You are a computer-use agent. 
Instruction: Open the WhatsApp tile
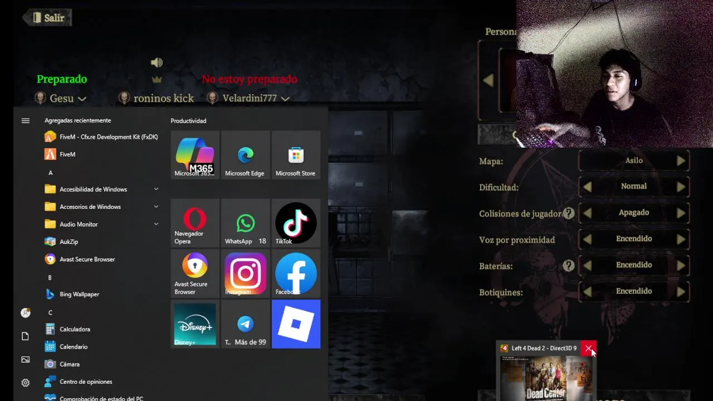[x=245, y=223]
